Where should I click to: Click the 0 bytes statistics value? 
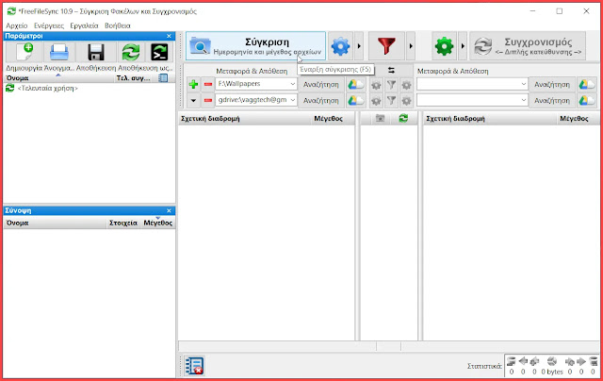(x=552, y=372)
